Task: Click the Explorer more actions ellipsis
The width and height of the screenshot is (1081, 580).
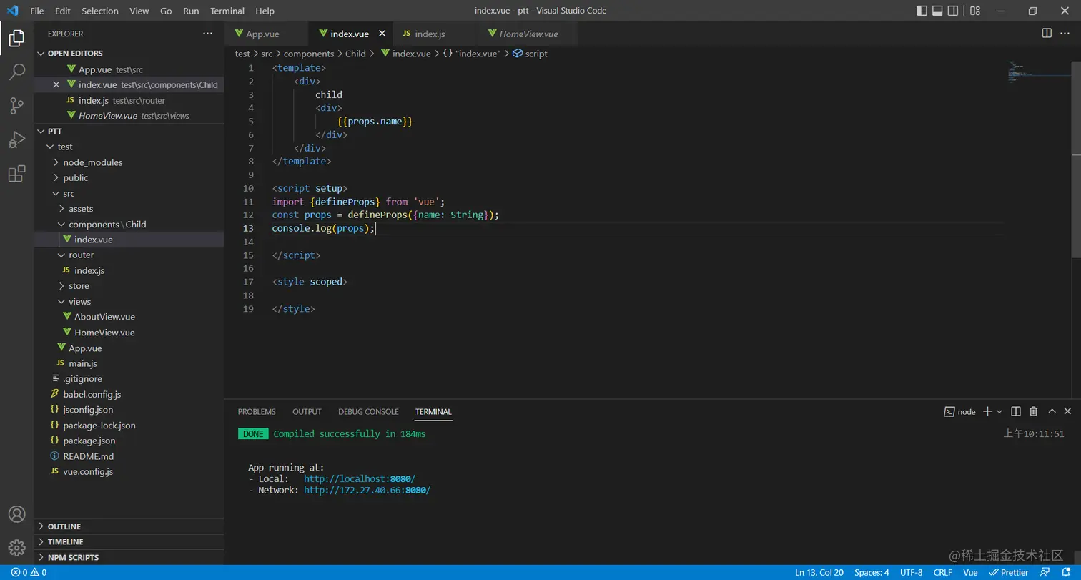Action: (x=207, y=34)
